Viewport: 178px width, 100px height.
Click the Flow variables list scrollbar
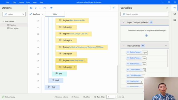168,58
